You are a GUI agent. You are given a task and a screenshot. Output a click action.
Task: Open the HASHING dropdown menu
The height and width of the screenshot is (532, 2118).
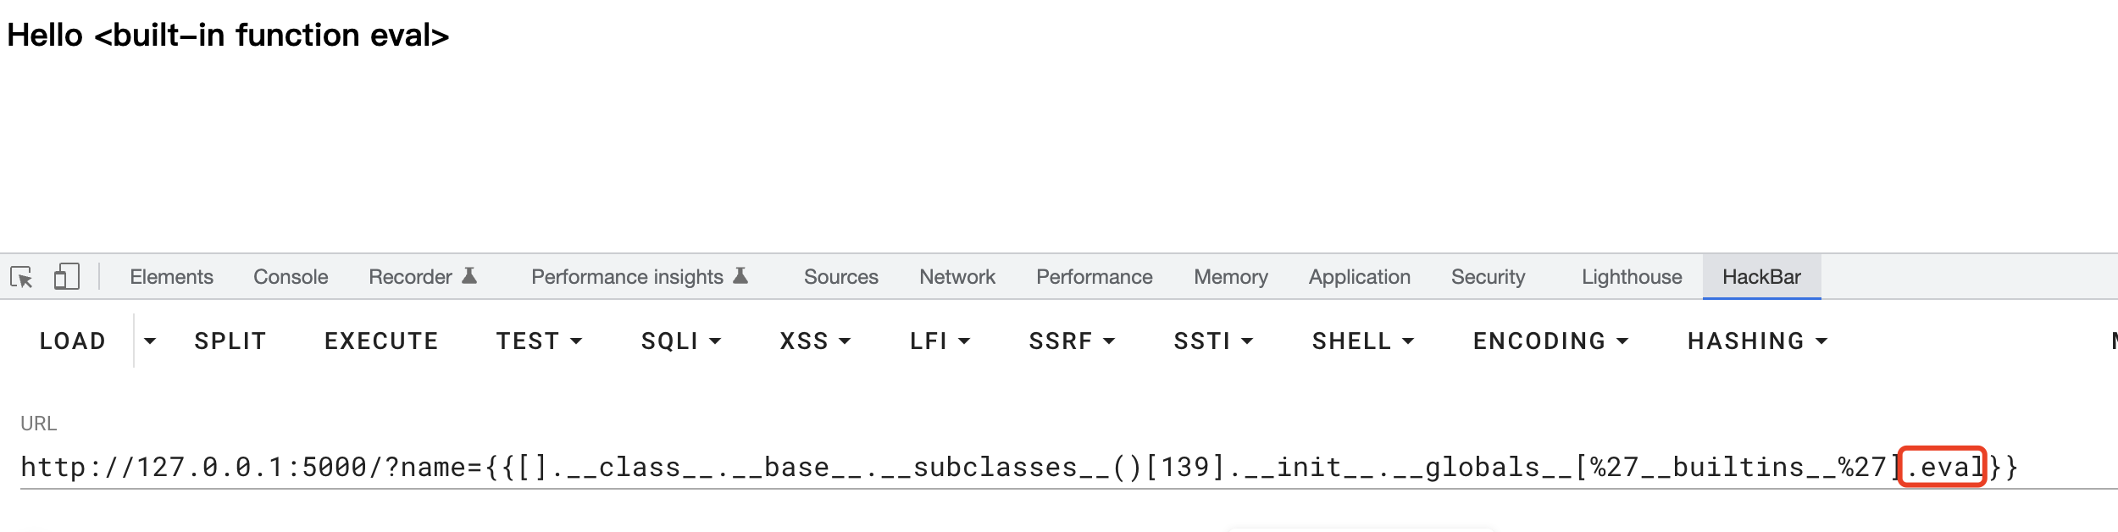1756,341
